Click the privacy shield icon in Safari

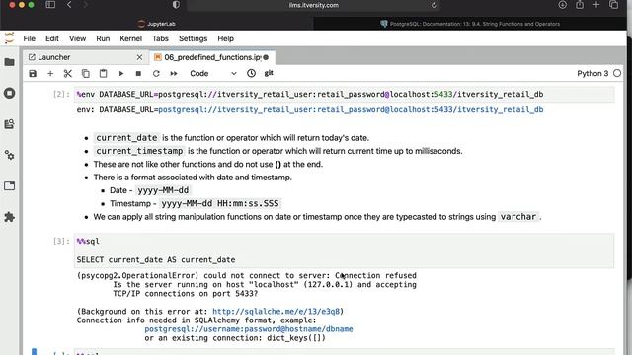coord(176,5)
